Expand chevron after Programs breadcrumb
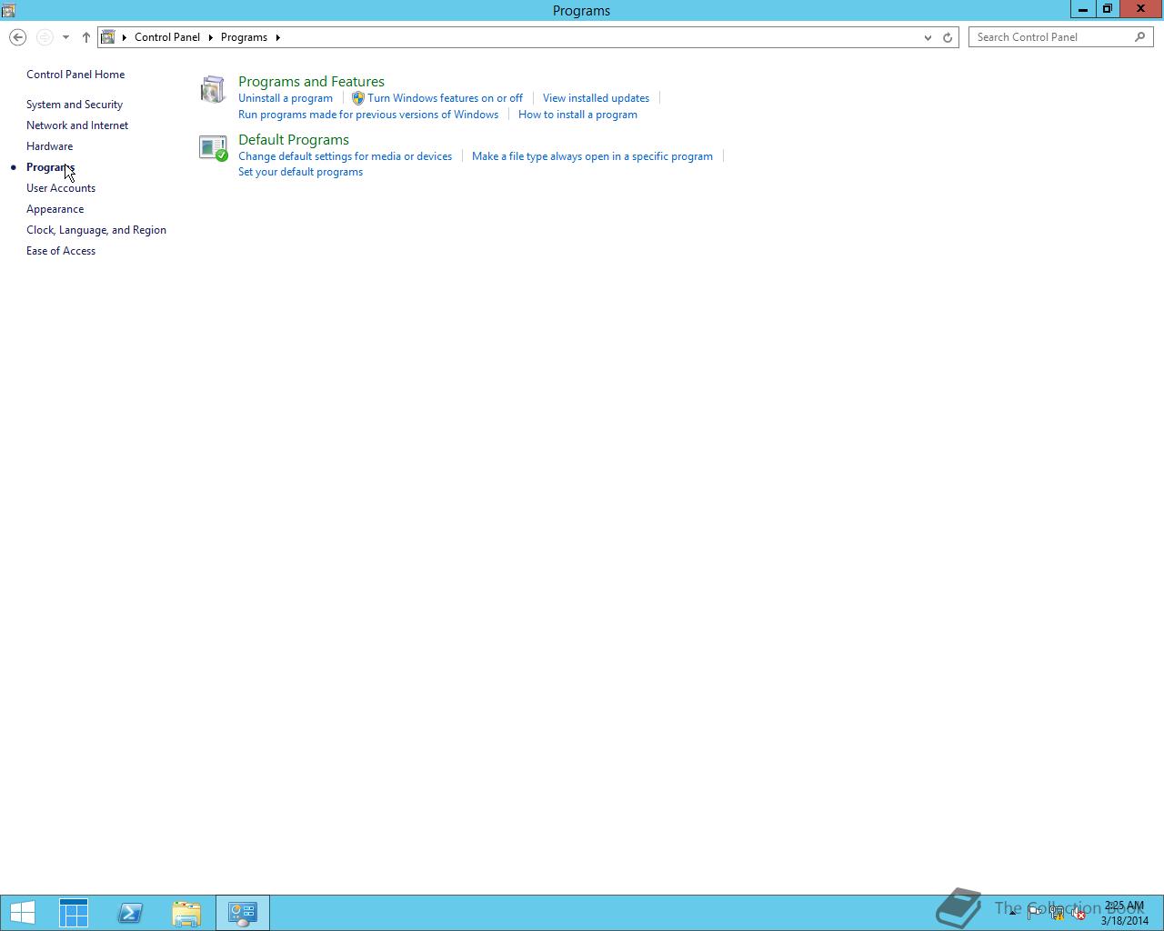This screenshot has height=931, width=1164. coord(277,37)
